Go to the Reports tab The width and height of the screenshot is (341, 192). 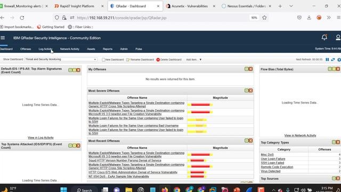[x=108, y=49]
